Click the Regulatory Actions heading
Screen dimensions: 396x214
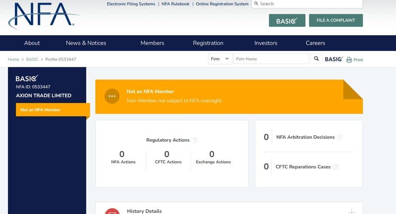168,140
